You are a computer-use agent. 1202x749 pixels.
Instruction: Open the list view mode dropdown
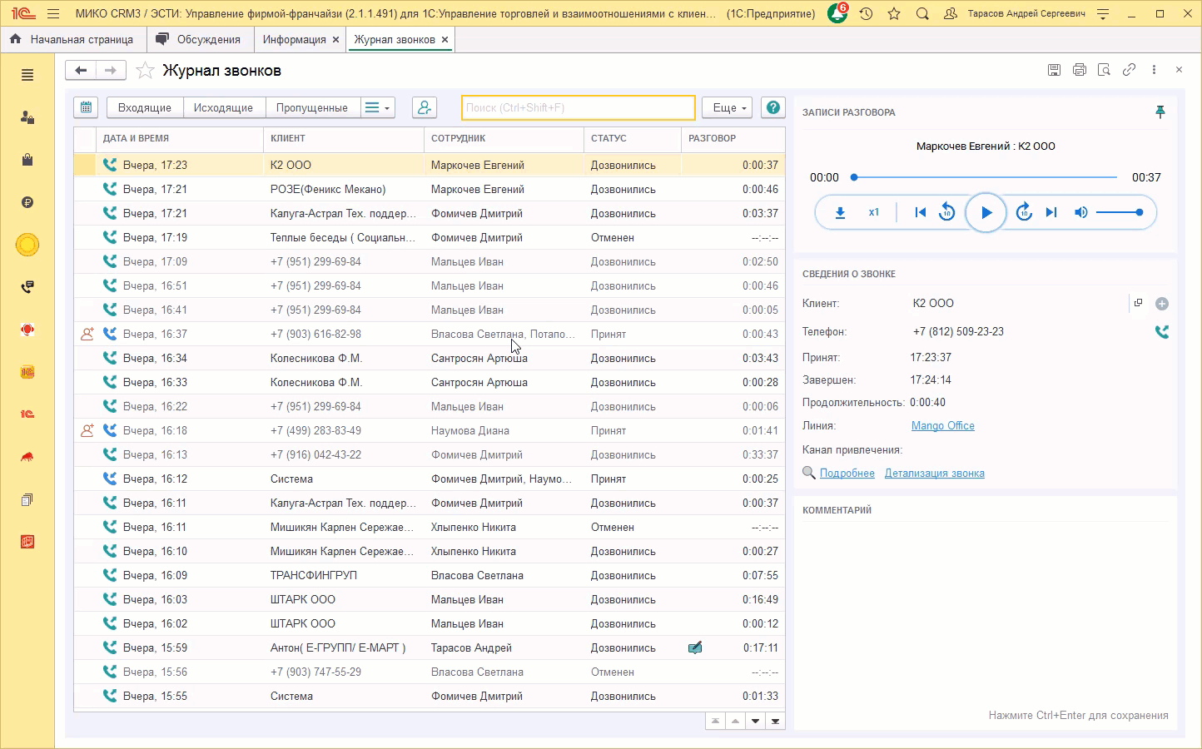(x=377, y=107)
